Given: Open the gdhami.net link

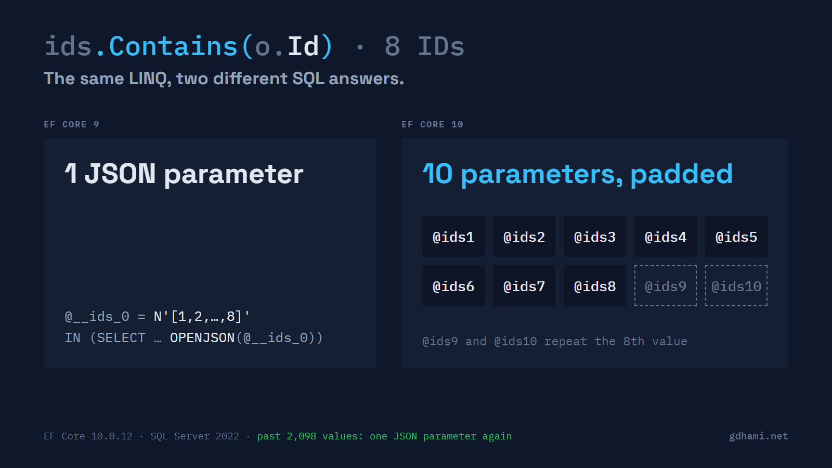Looking at the screenshot, I should tap(759, 436).
